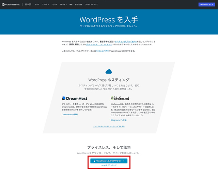
Task: Open the ダウンロードしてインストール link
Action: 98,44
